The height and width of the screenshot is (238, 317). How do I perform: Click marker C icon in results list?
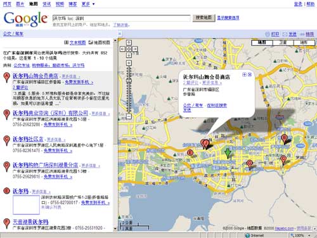tap(7, 141)
